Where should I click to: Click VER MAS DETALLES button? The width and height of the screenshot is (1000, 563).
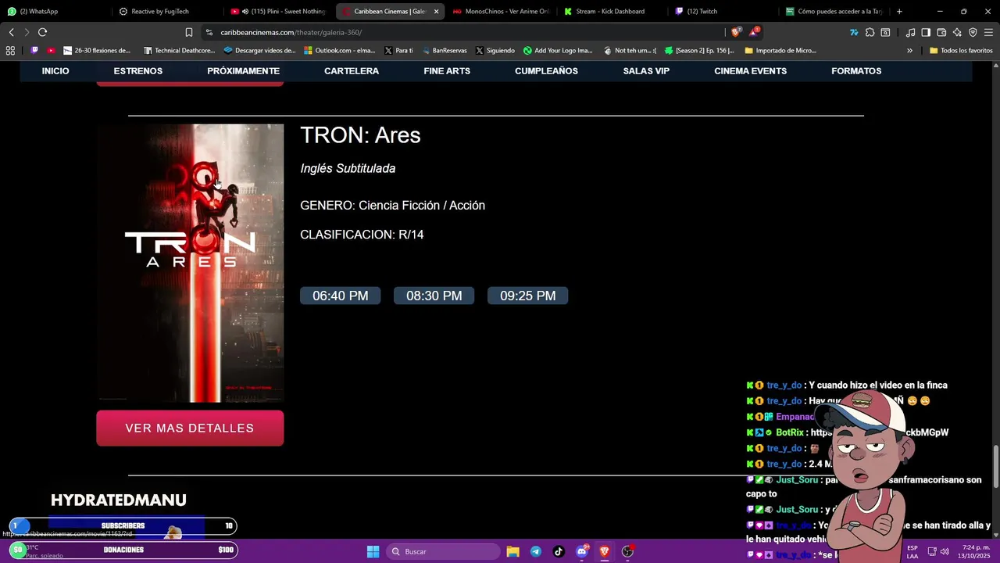[190, 428]
